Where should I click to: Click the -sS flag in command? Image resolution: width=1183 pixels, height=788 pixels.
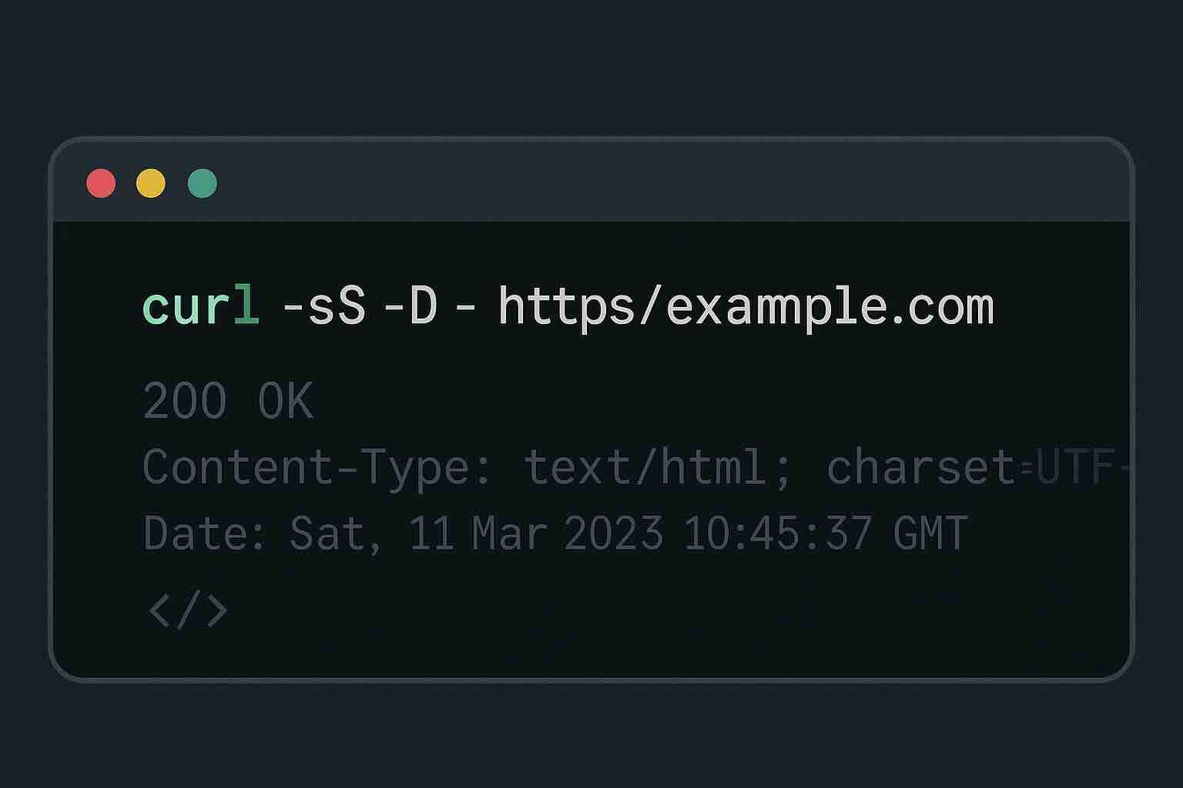tap(324, 306)
